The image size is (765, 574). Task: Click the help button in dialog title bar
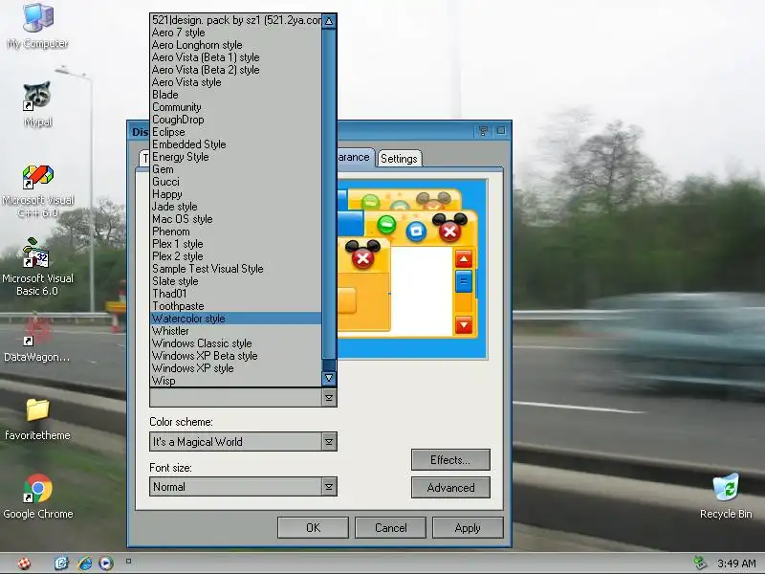click(483, 131)
